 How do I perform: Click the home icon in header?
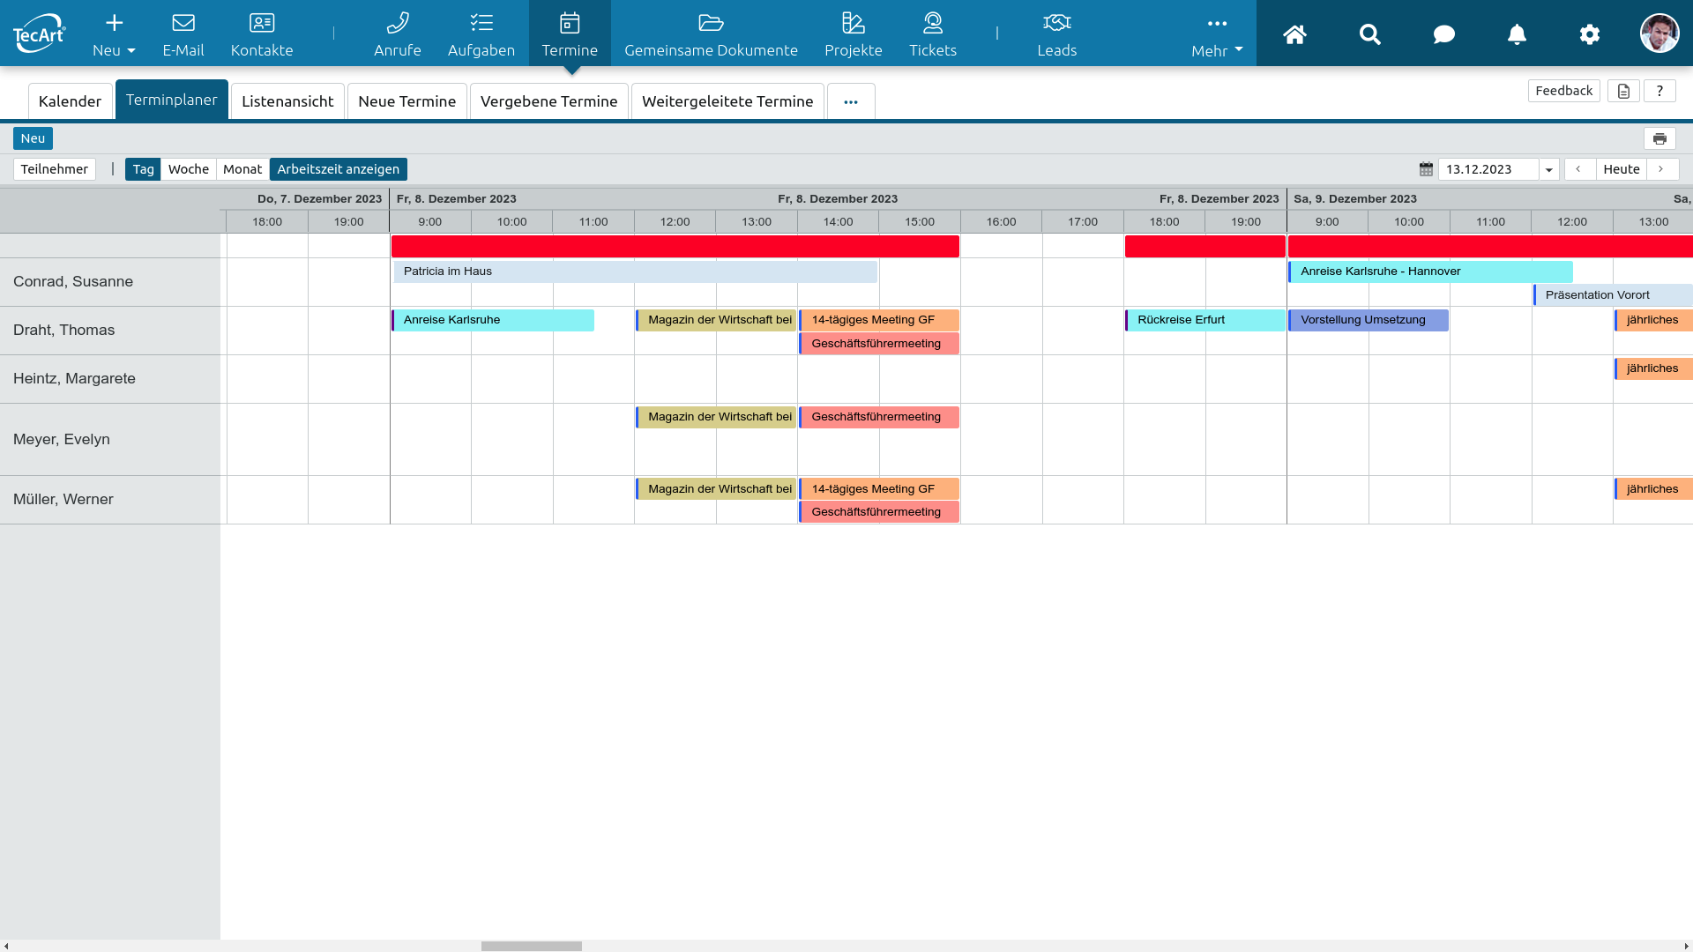pos(1294,34)
